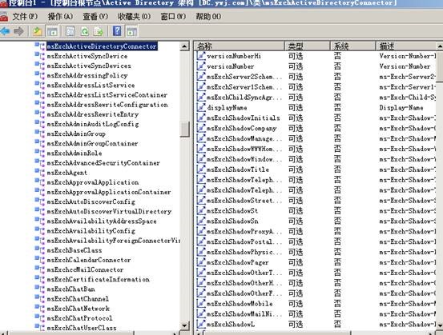Open the Properties toolbar icon
Screen dimensions: 443x335
(70, 31)
